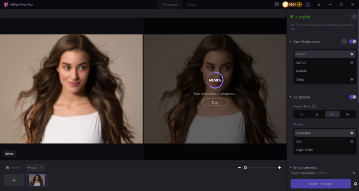
Task: Stop the face restoration process
Action: tap(215, 102)
